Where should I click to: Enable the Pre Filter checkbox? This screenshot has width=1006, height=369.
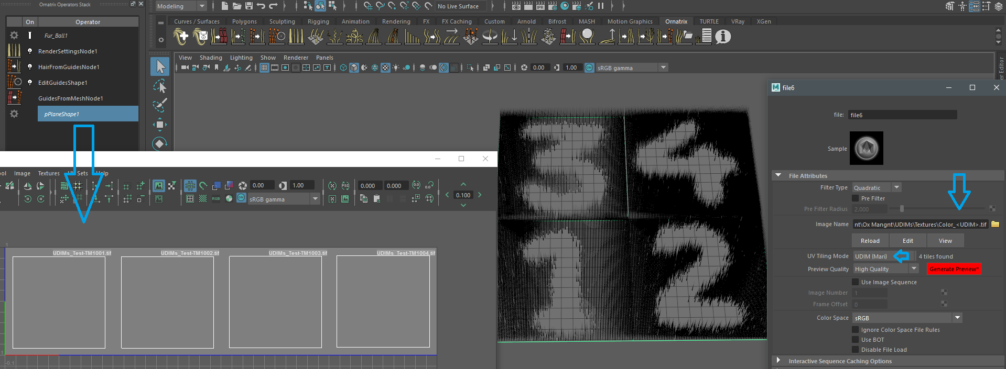coord(856,198)
